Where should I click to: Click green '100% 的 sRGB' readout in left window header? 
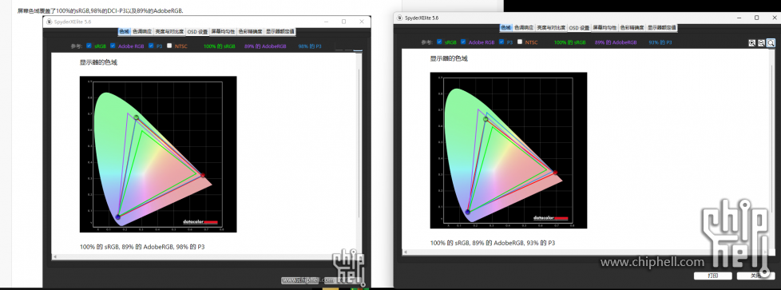coord(219,46)
